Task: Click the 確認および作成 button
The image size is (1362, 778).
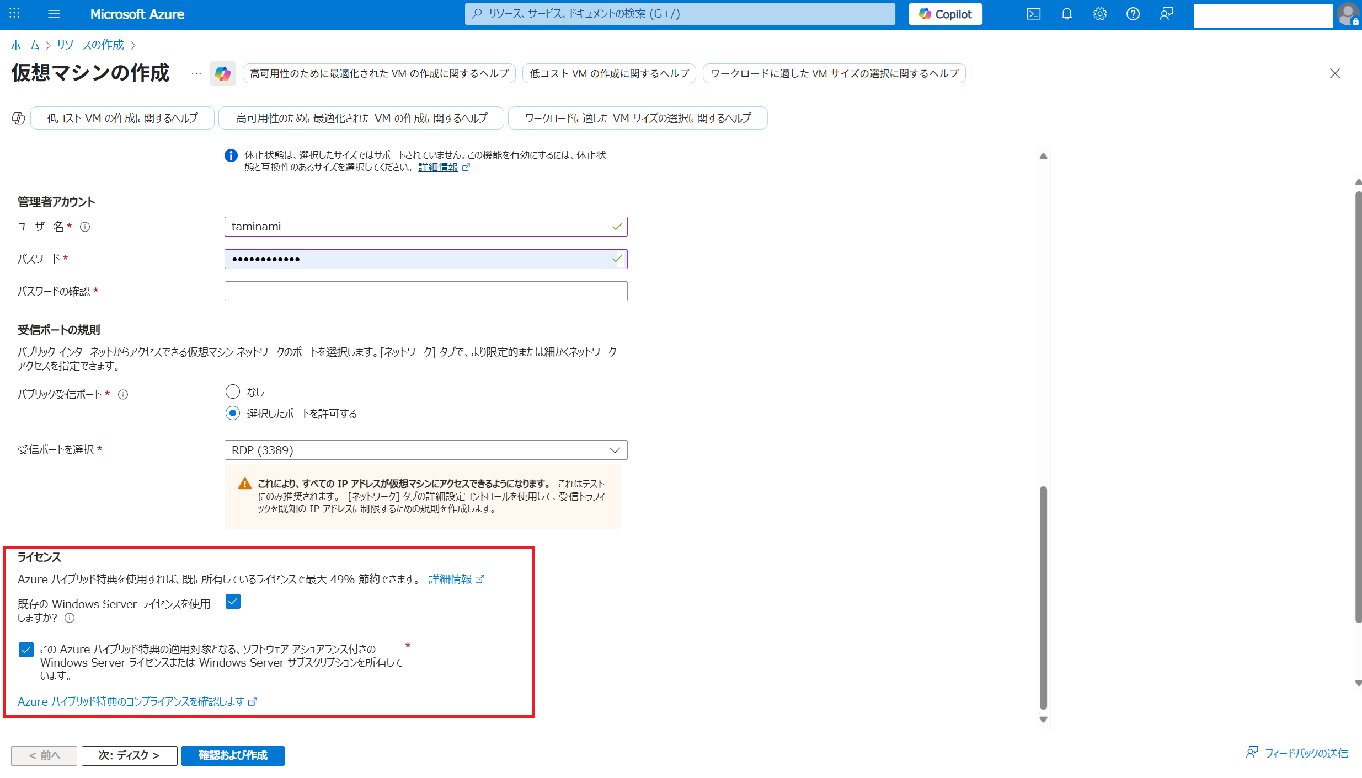Action: 233,755
